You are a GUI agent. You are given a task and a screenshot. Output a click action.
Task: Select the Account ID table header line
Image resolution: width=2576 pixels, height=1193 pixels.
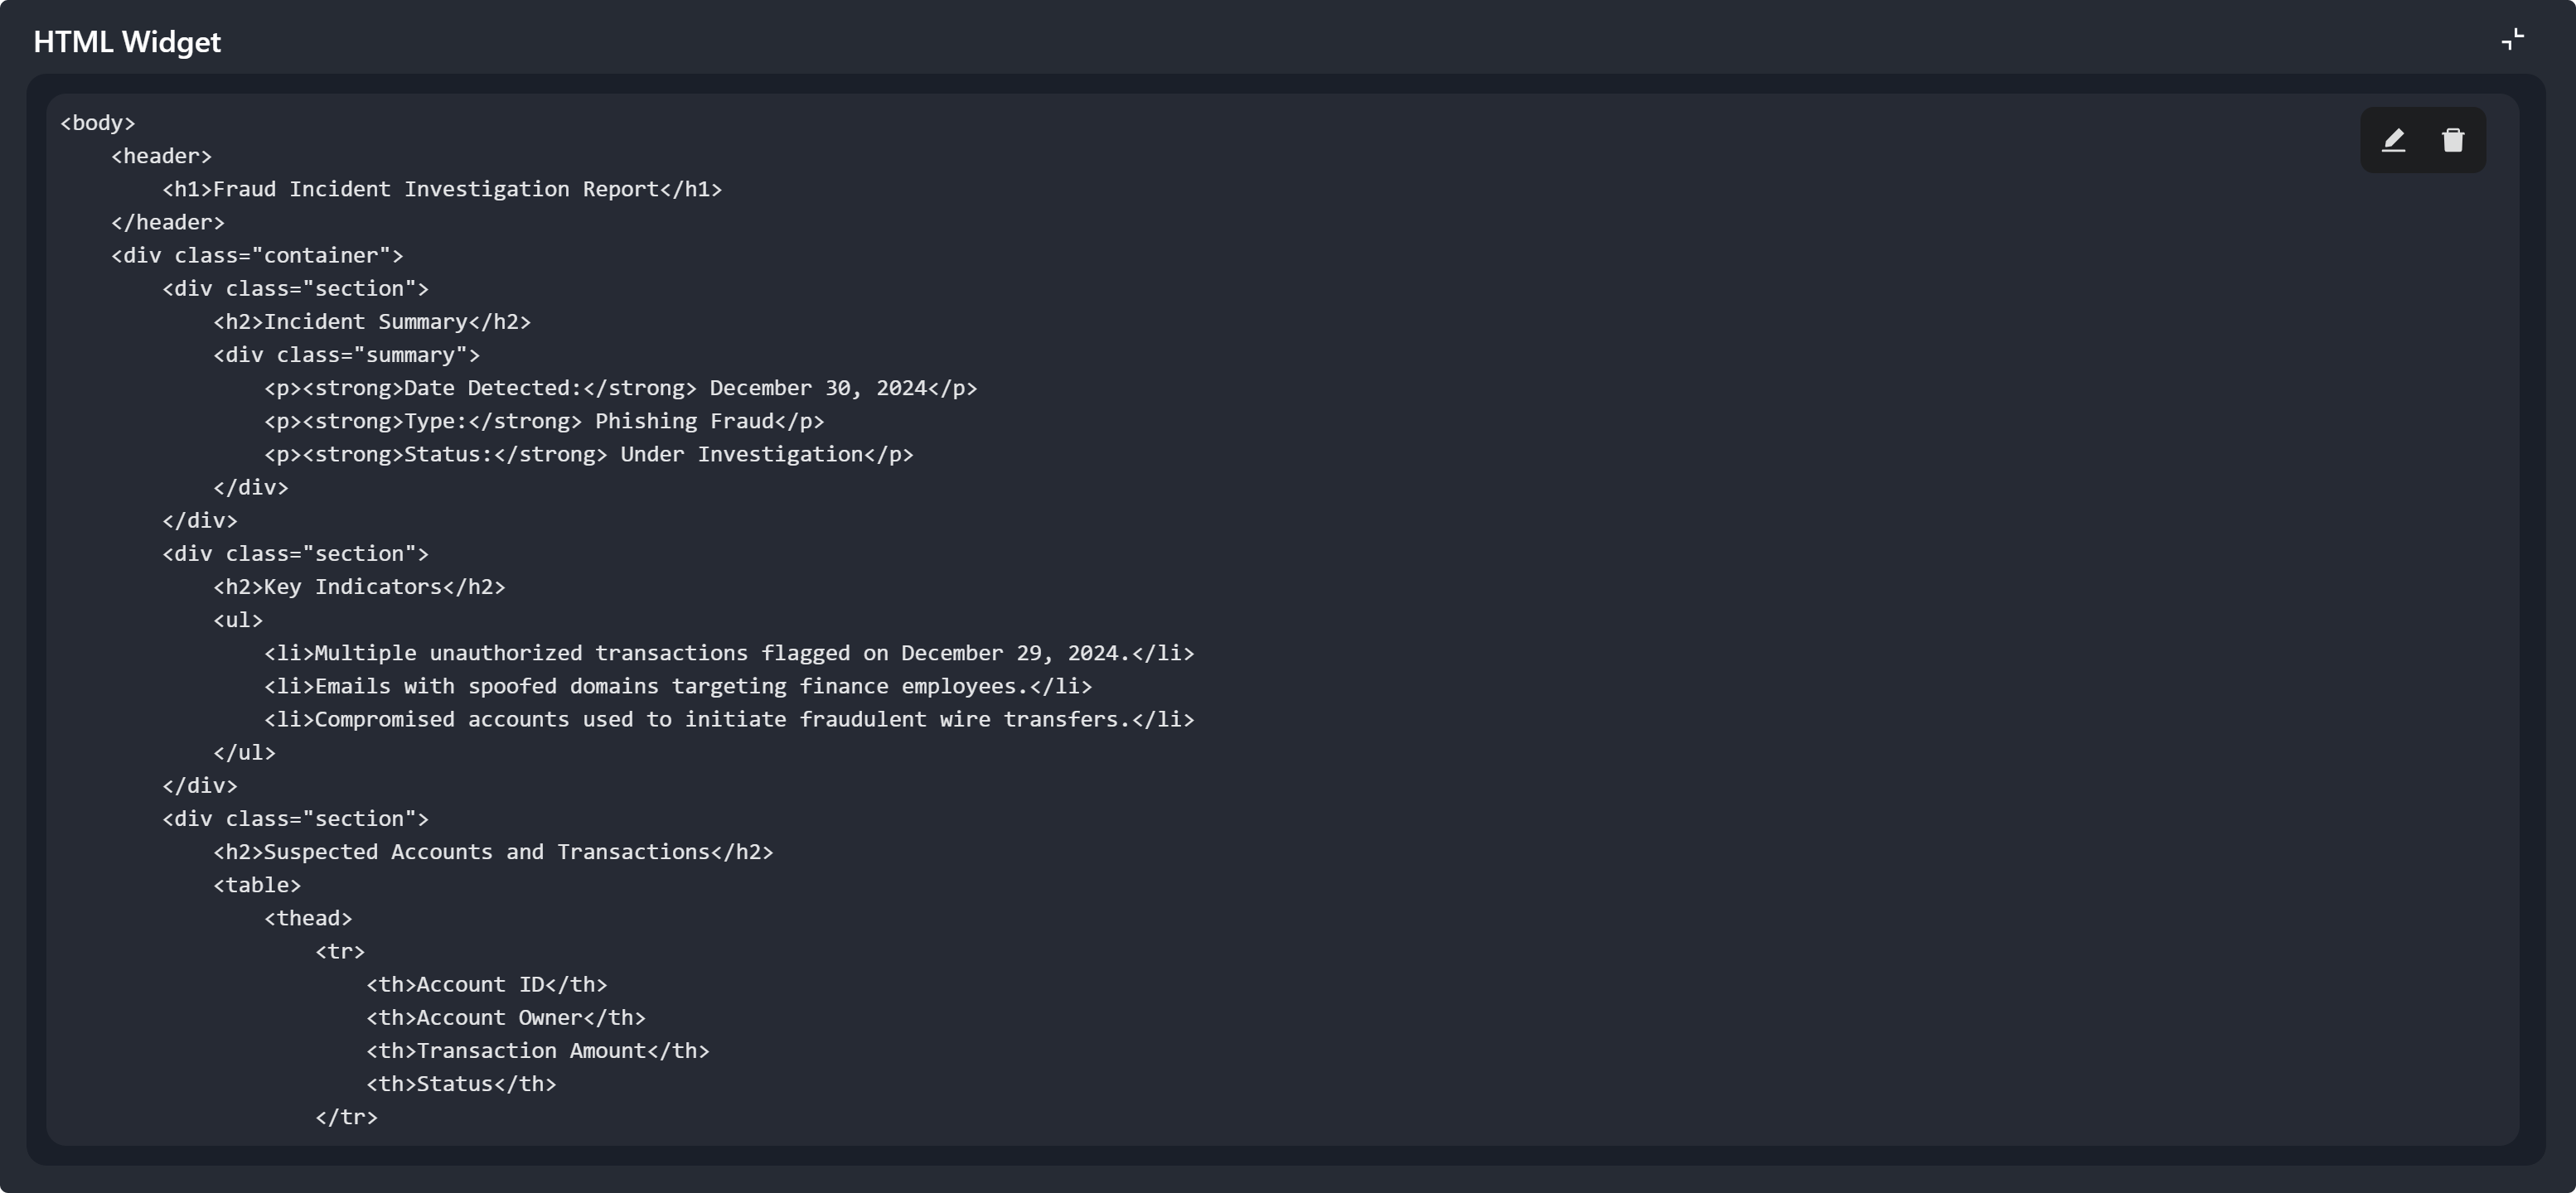(x=487, y=984)
